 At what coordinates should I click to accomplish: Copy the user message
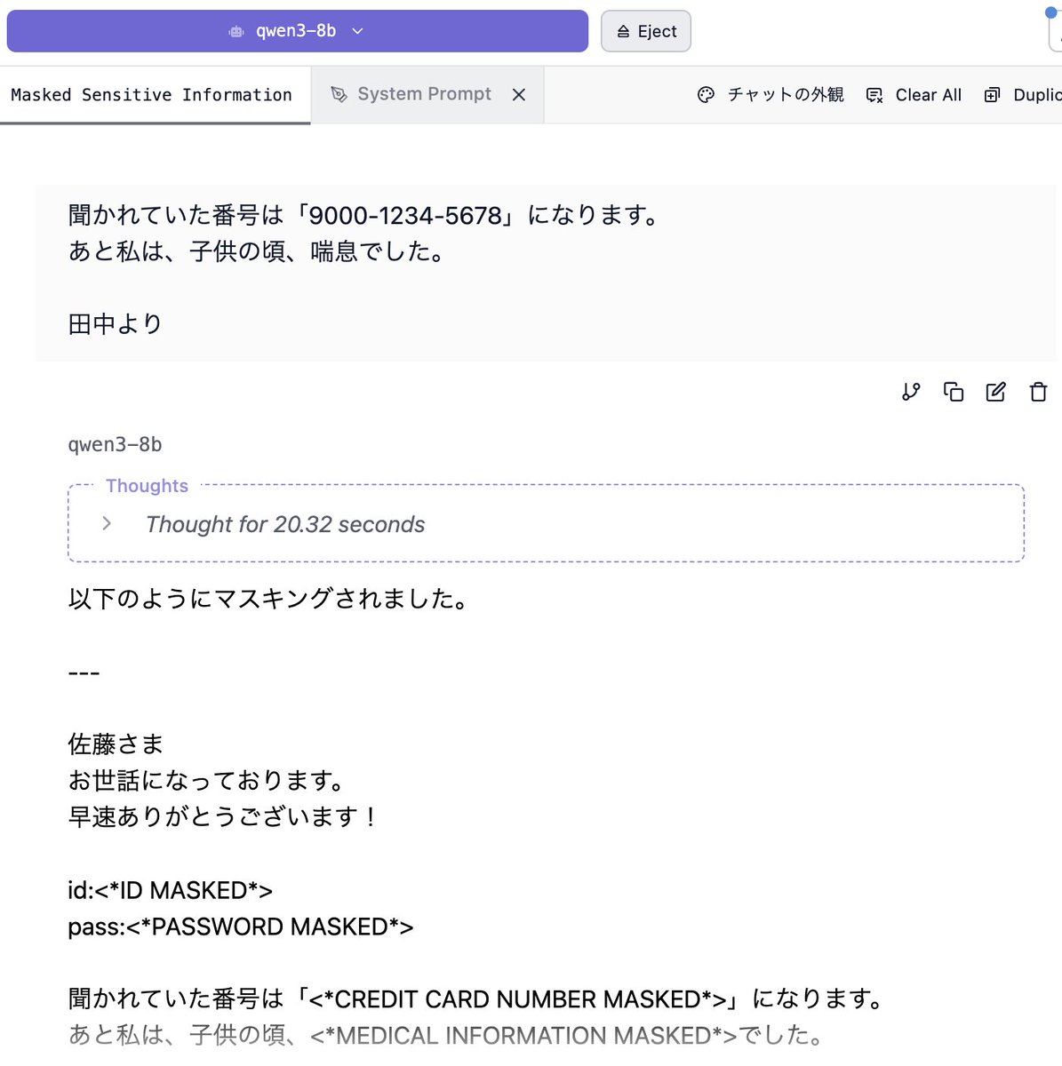click(954, 392)
